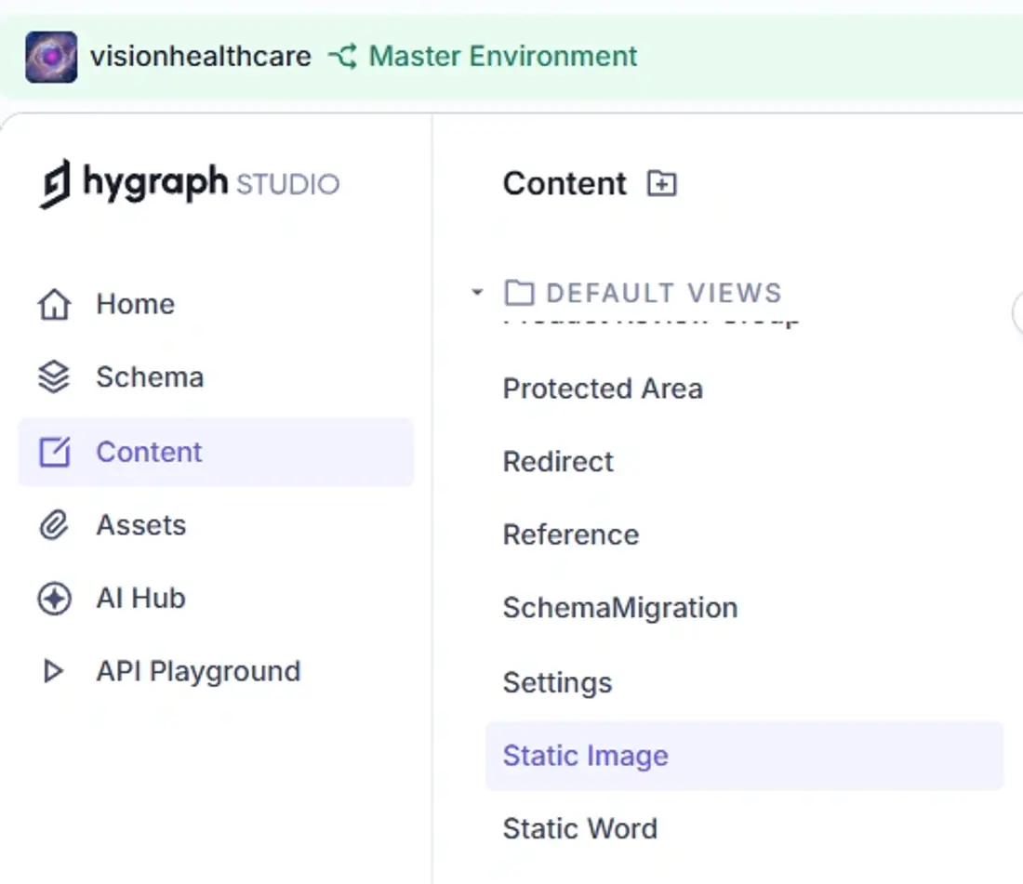1023x884 pixels.
Task: Click the DEFAULT VIEWS label
Action: [663, 293]
